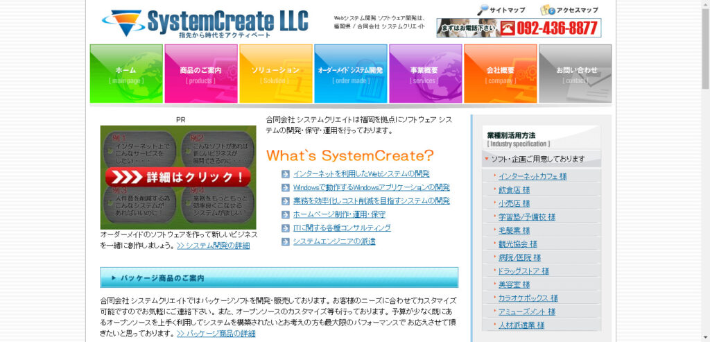Open ITに関する各種コンサルティング link

pyautogui.click(x=342, y=228)
